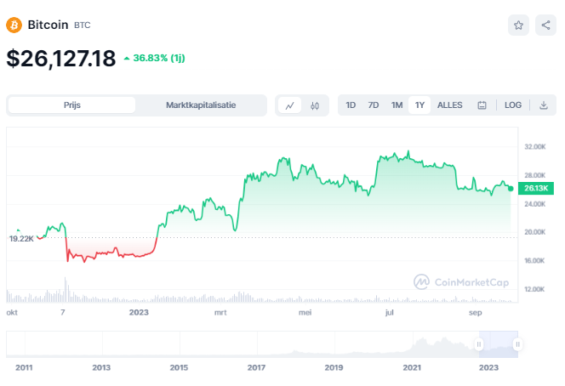Image resolution: width=565 pixels, height=386 pixels.
Task: Click the 32.00K axis label
Action: click(534, 146)
